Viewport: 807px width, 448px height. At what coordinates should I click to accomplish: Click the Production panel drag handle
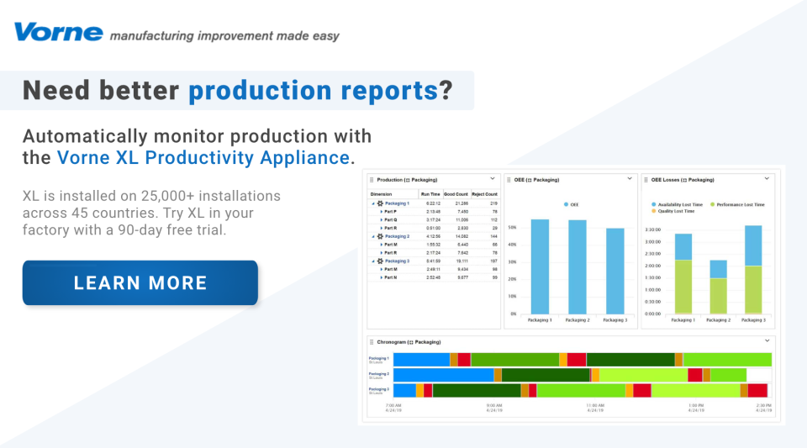click(372, 179)
